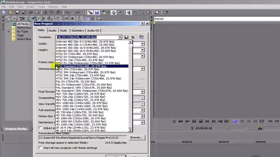Toggle the blue highlighted Trimmer overwrite icon

pos(236,121)
